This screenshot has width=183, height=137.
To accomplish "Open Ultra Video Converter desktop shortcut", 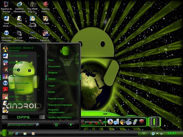I will pos(6,36).
